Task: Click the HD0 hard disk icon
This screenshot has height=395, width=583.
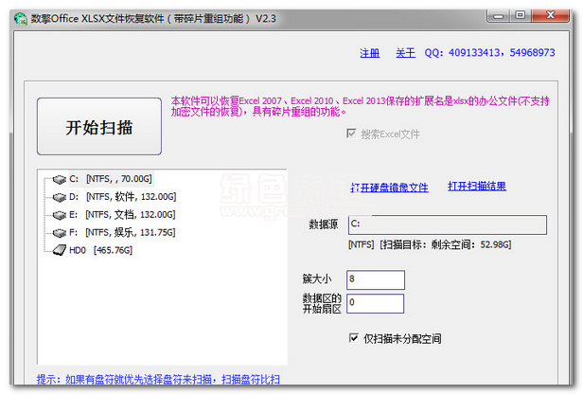Action: 59,250
